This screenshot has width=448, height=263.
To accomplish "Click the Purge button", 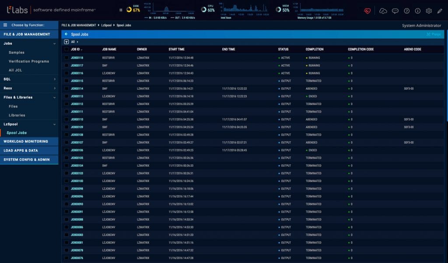I will click(433, 34).
